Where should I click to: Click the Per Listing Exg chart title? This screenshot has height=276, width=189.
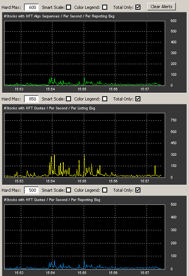(49, 108)
